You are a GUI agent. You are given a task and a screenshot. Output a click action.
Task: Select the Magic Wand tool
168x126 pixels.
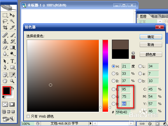(x=12, y=21)
